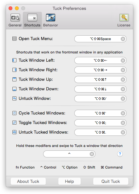The image size is (139, 194).
Task: Click the Toggle Tucked Windows icon
Action: [15, 123]
